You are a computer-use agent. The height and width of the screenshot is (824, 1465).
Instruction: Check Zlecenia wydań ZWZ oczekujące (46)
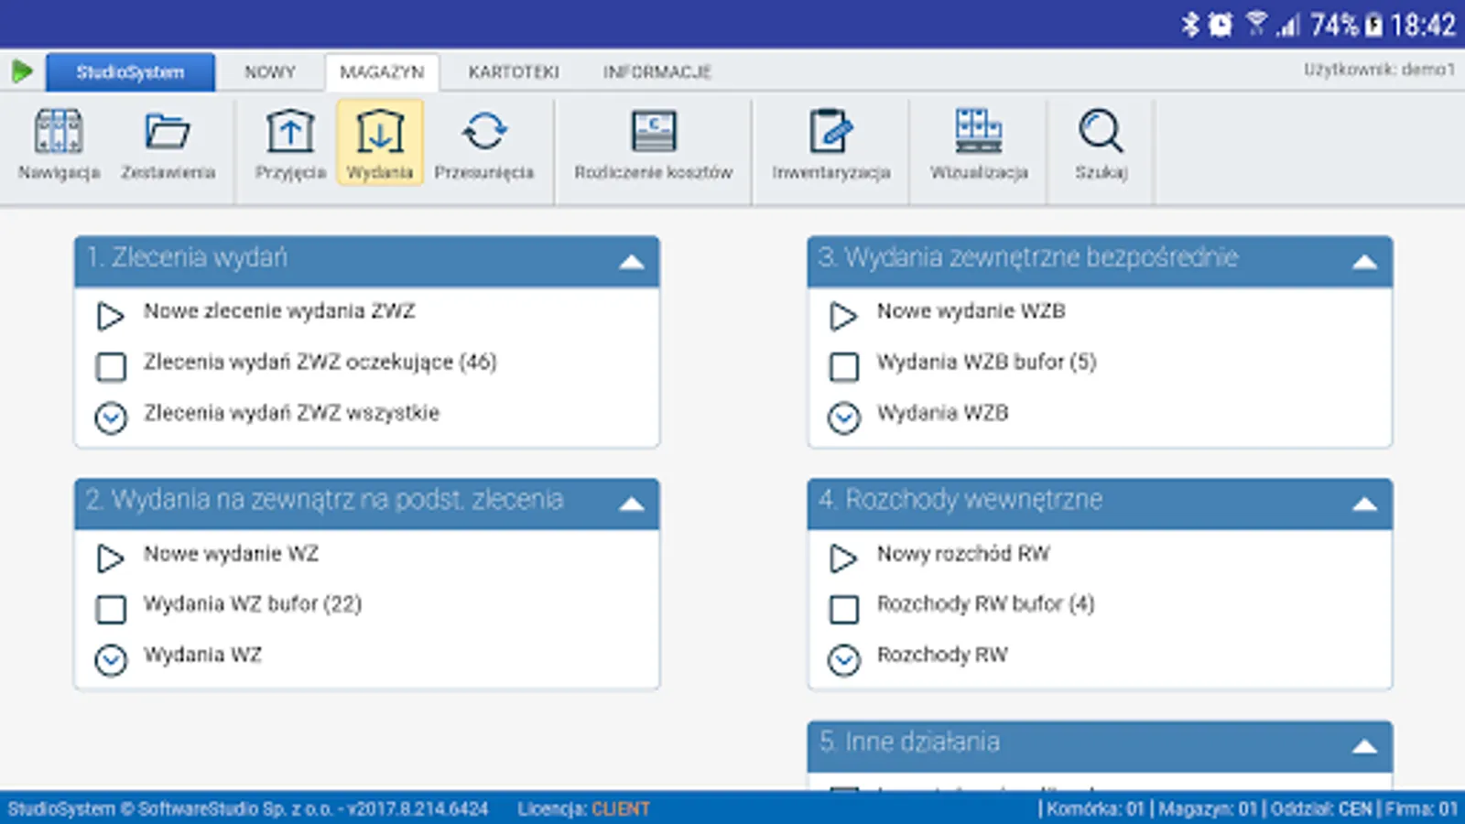111,366
